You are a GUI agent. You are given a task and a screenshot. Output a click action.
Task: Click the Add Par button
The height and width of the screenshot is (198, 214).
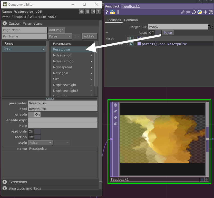click(x=90, y=36)
